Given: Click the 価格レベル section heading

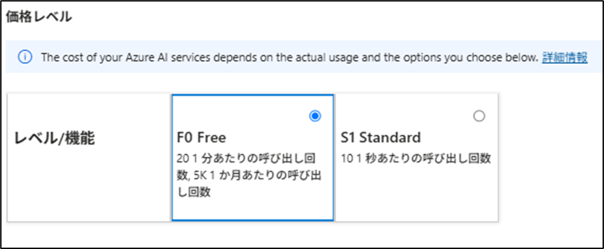Looking at the screenshot, I should point(39,17).
